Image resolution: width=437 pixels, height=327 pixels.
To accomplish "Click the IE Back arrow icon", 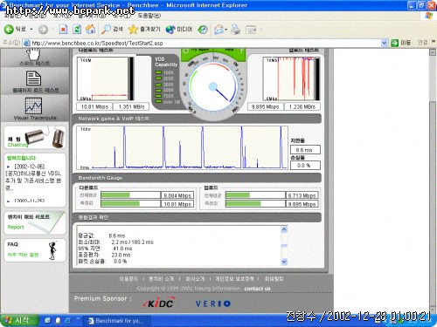I will pyautogui.click(x=9, y=29).
